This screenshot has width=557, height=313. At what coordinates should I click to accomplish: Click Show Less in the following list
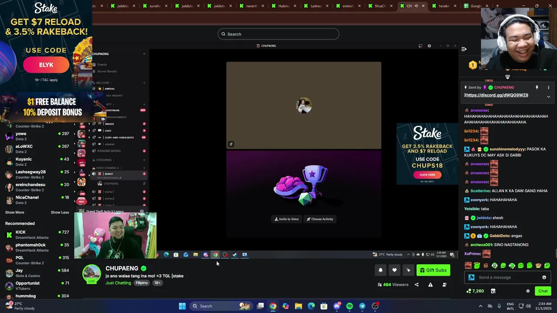(60, 213)
